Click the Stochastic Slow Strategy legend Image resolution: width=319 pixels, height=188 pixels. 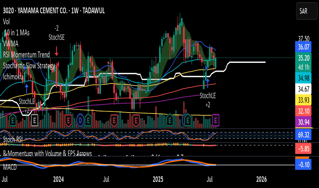pos(29,66)
